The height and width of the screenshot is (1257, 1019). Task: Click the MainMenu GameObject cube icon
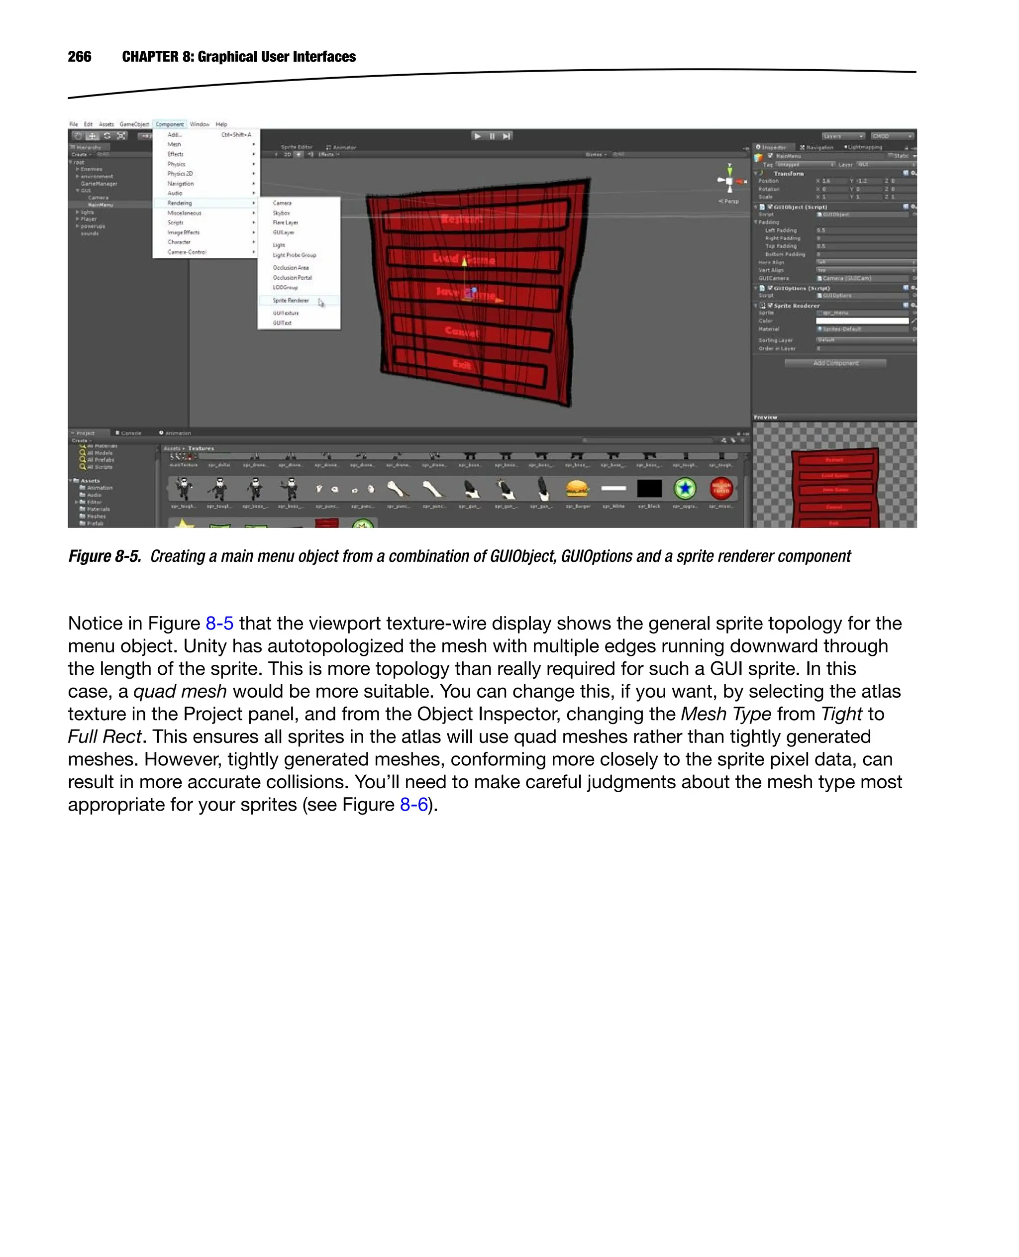pyautogui.click(x=759, y=157)
